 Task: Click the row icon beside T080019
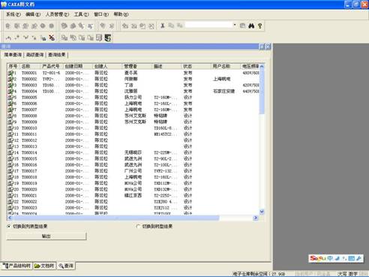10,183
